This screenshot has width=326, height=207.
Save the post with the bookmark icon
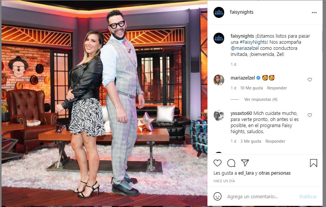pyautogui.click(x=313, y=163)
